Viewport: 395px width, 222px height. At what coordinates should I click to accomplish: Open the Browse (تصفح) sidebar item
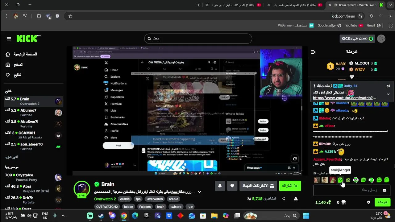14,64
